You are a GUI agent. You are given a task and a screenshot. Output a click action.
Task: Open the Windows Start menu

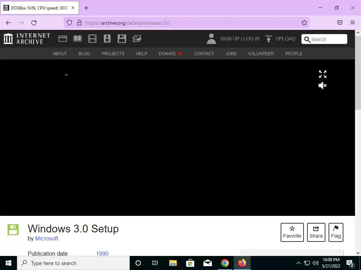[8, 263]
